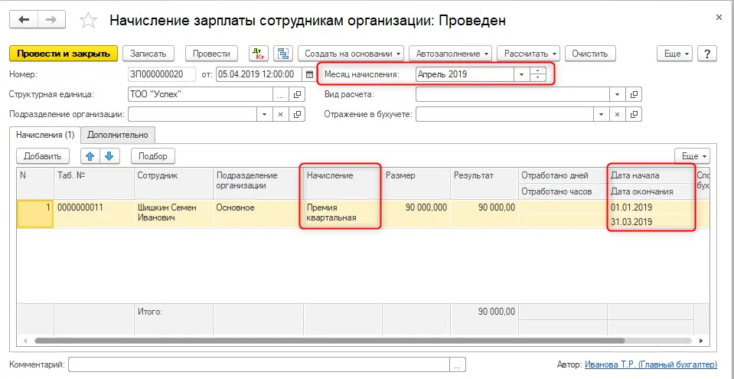
Task: Expand Отражение в бухучете dropdown
Action: click(x=601, y=114)
